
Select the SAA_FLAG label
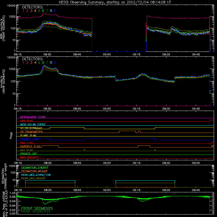tap(27, 143)
